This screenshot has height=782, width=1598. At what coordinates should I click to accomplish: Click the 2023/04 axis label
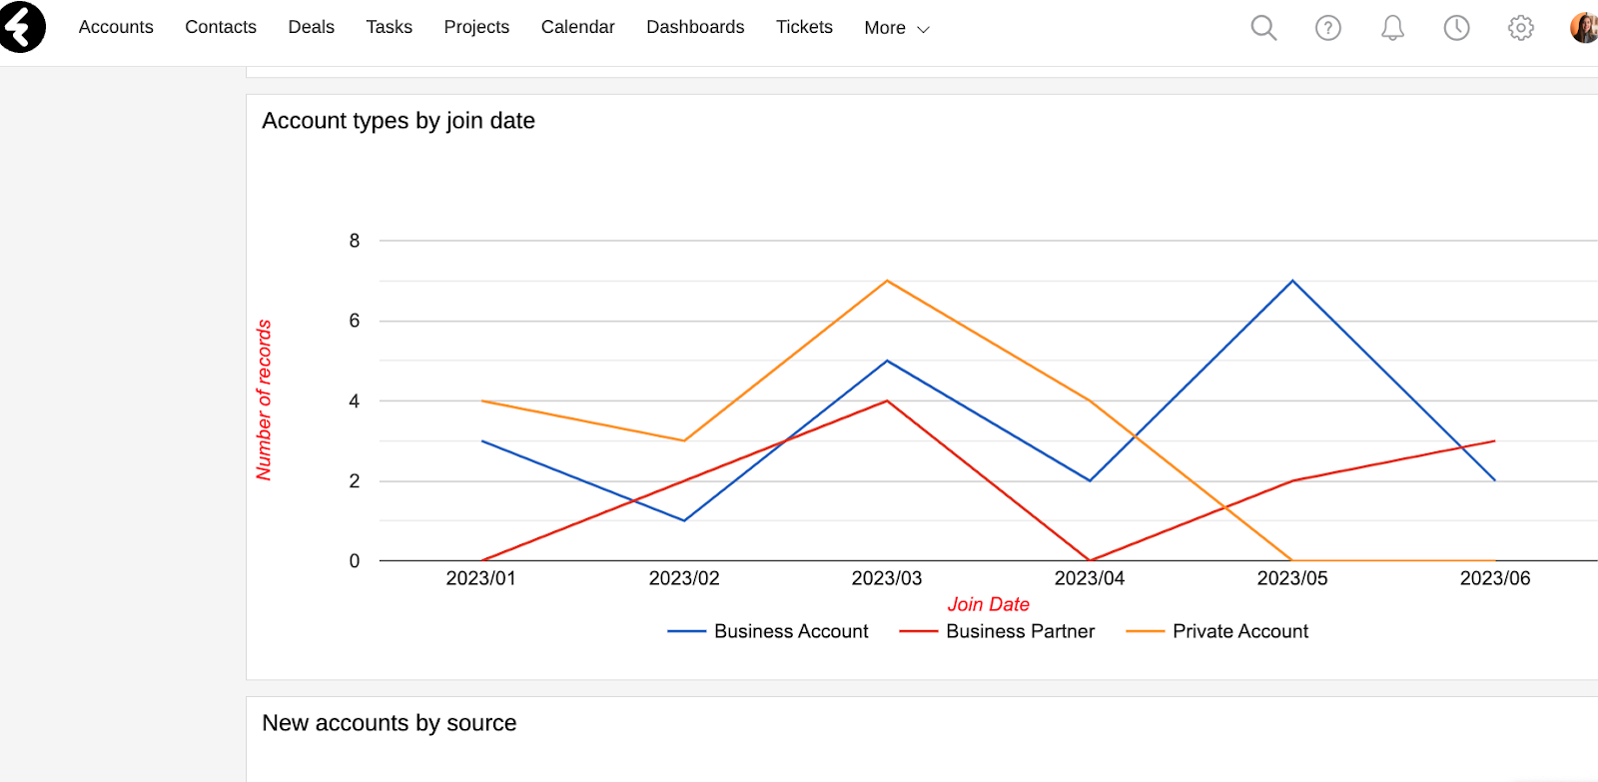click(1090, 578)
